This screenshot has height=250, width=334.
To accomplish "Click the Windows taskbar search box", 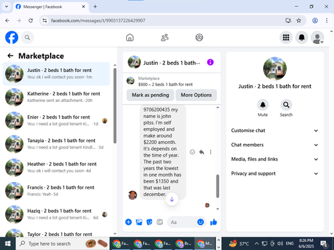I will click(63, 243).
